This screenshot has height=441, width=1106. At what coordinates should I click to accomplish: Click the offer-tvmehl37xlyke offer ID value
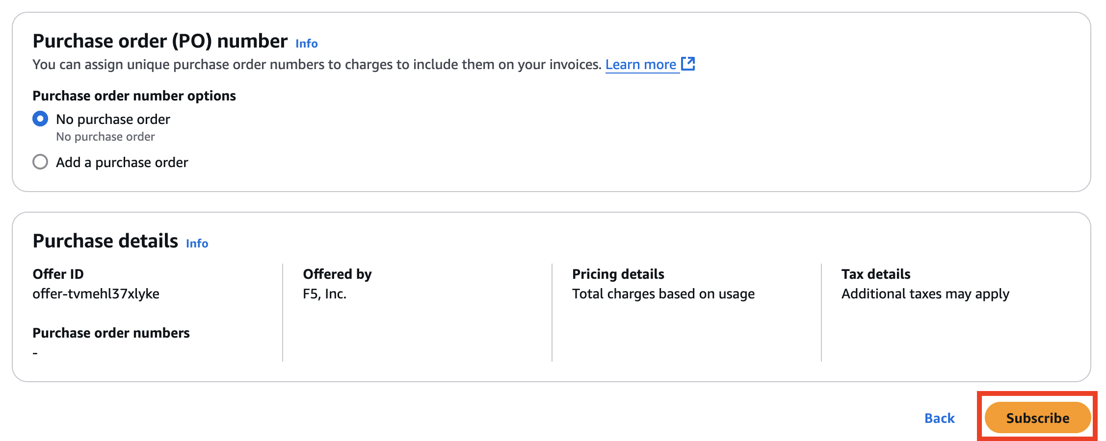pos(96,294)
